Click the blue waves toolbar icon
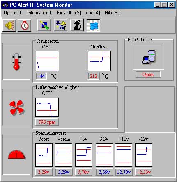This screenshot has width=177, height=182. (x=93, y=25)
